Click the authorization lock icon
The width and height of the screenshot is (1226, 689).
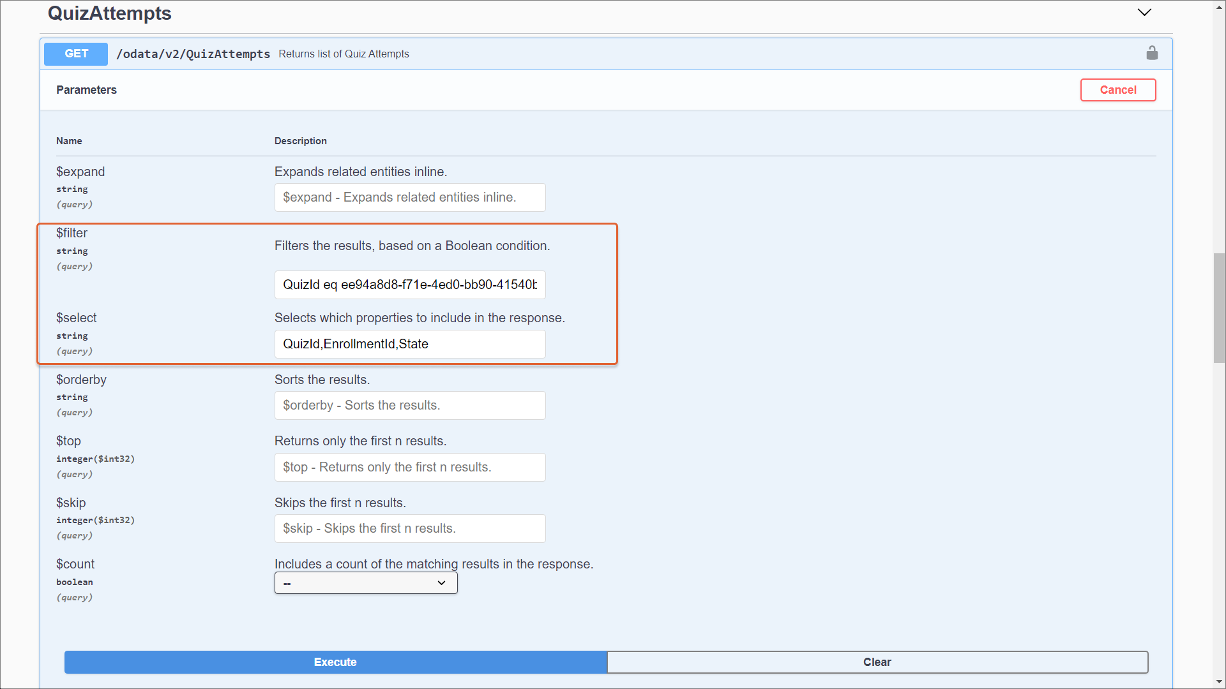point(1151,54)
